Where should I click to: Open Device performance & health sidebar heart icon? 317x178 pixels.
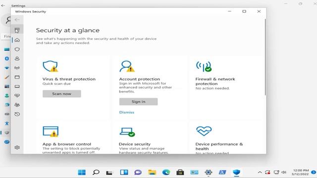pos(17,95)
